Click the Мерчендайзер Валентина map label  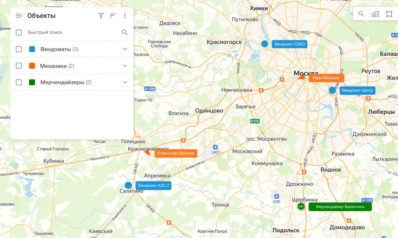tap(340, 207)
